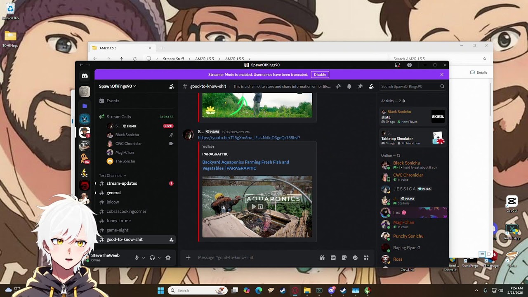Screen dimensions: 528x297
Task: Open user settings gear icon
Action: (x=168, y=258)
